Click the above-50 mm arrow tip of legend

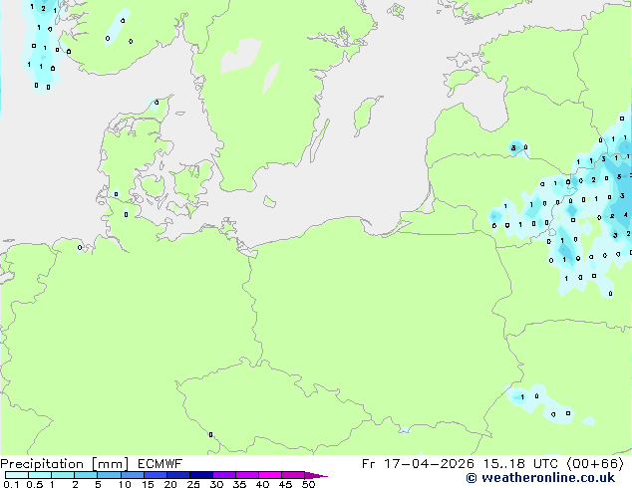coord(316,475)
